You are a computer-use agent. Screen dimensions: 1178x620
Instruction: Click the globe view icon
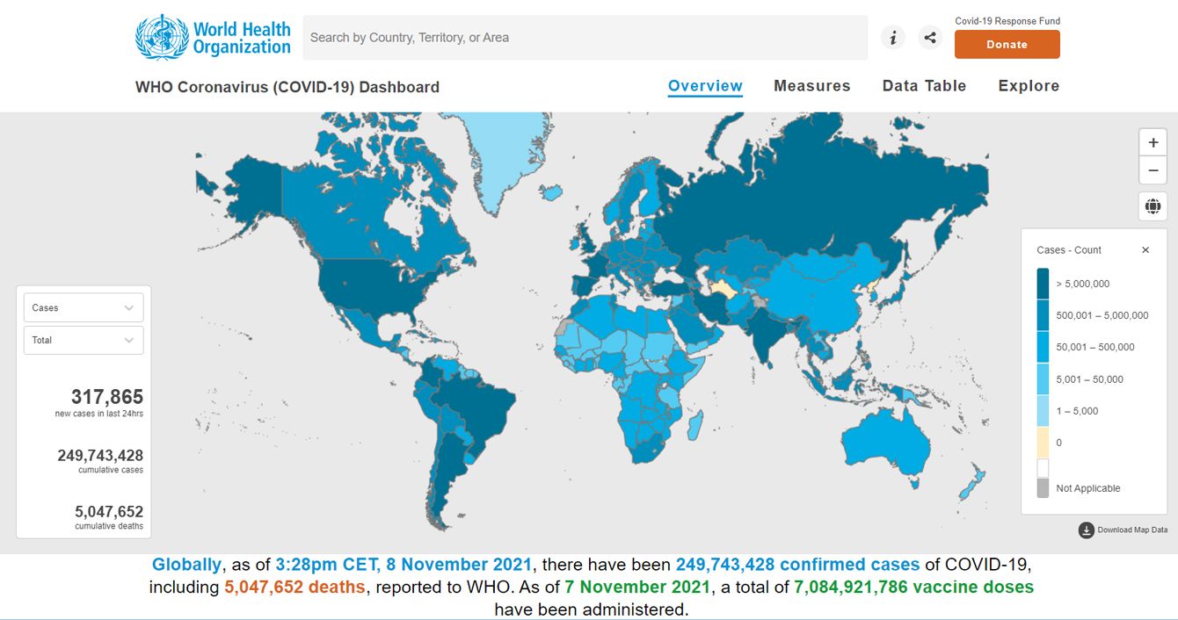click(x=1153, y=207)
